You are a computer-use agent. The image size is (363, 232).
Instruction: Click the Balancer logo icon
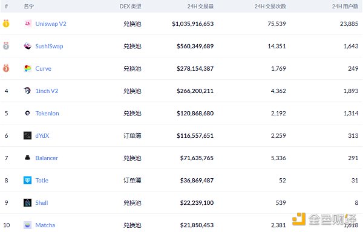pos(28,158)
